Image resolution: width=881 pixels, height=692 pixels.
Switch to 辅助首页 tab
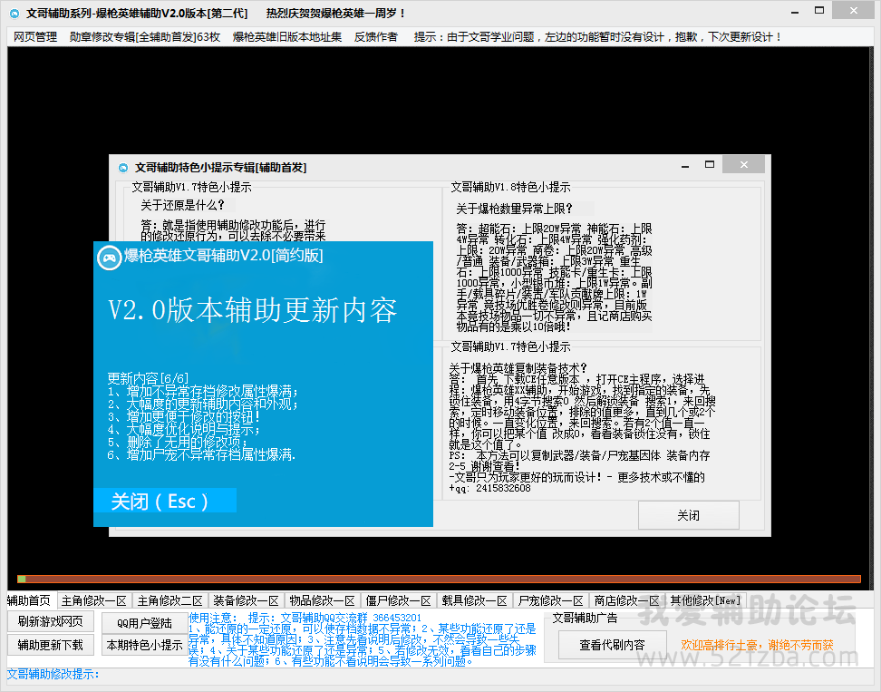coord(29,600)
